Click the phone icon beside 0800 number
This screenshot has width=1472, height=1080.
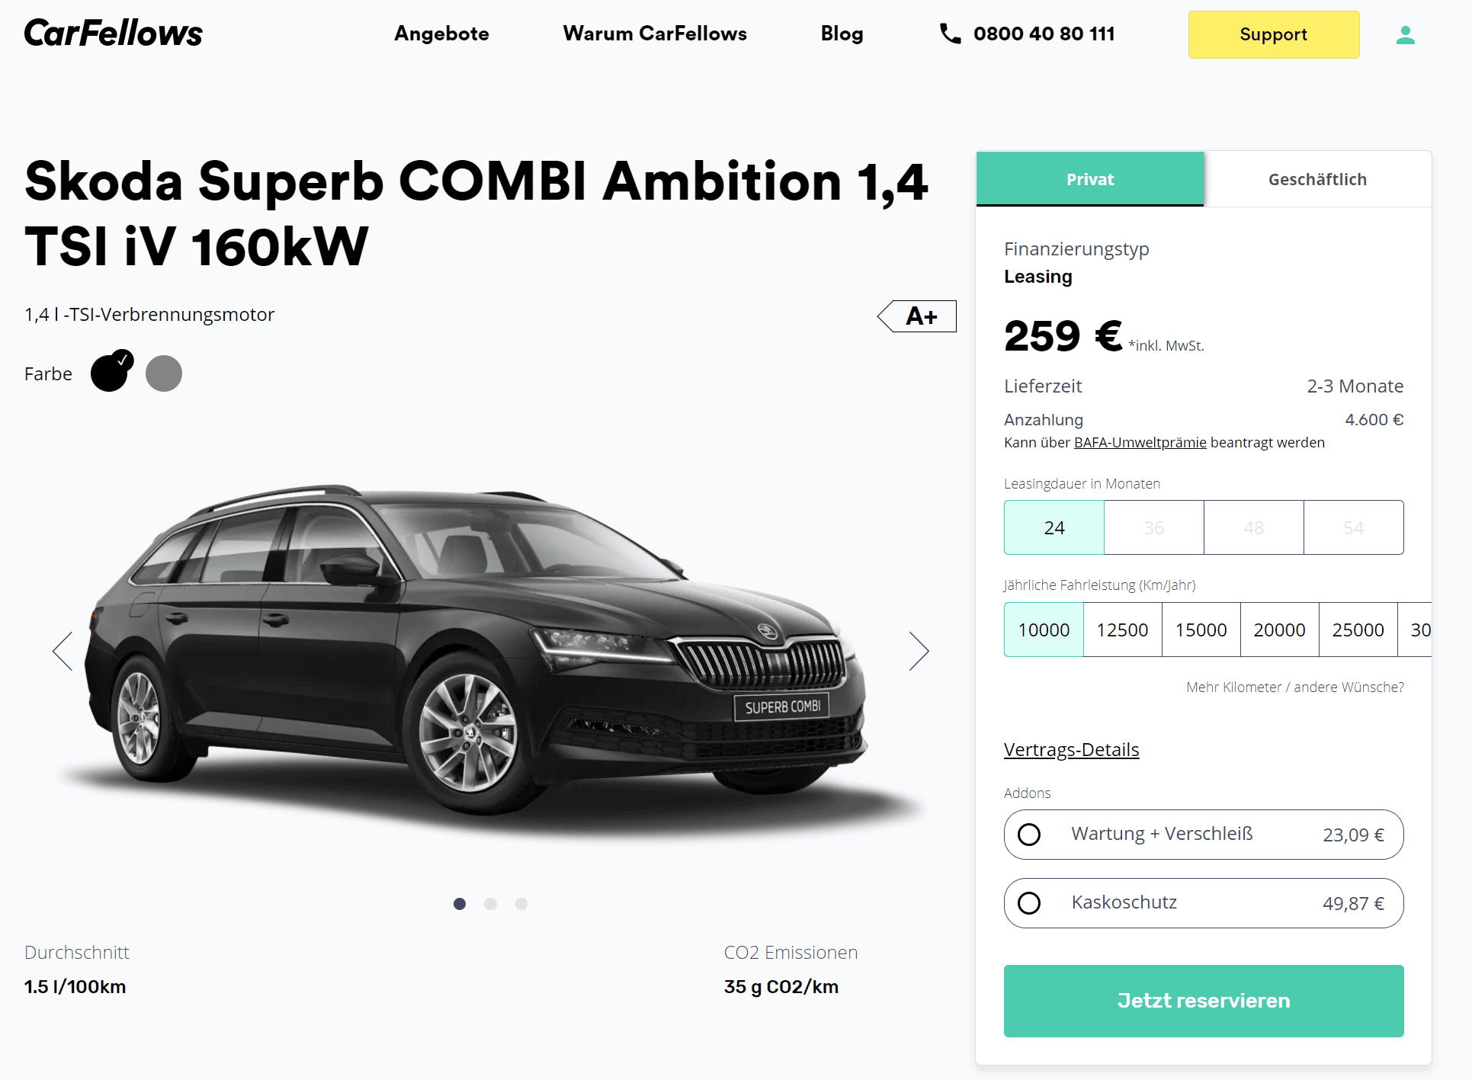950,34
